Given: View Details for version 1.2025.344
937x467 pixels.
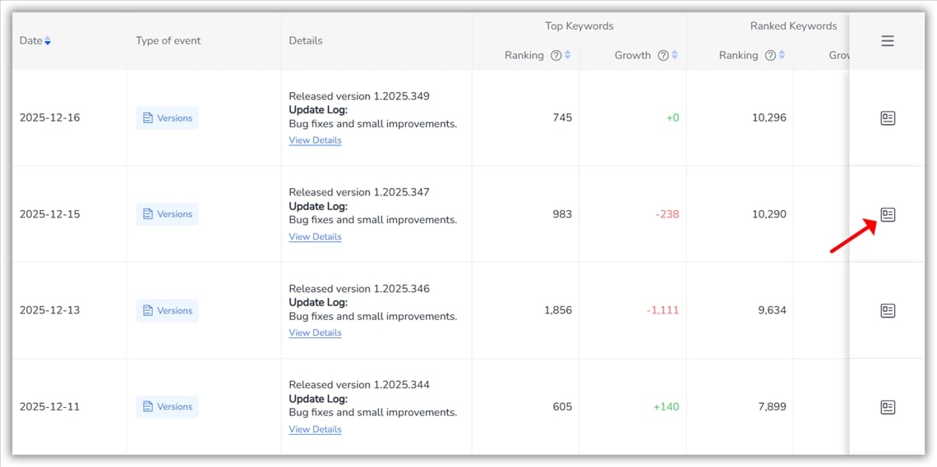Looking at the screenshot, I should point(315,429).
